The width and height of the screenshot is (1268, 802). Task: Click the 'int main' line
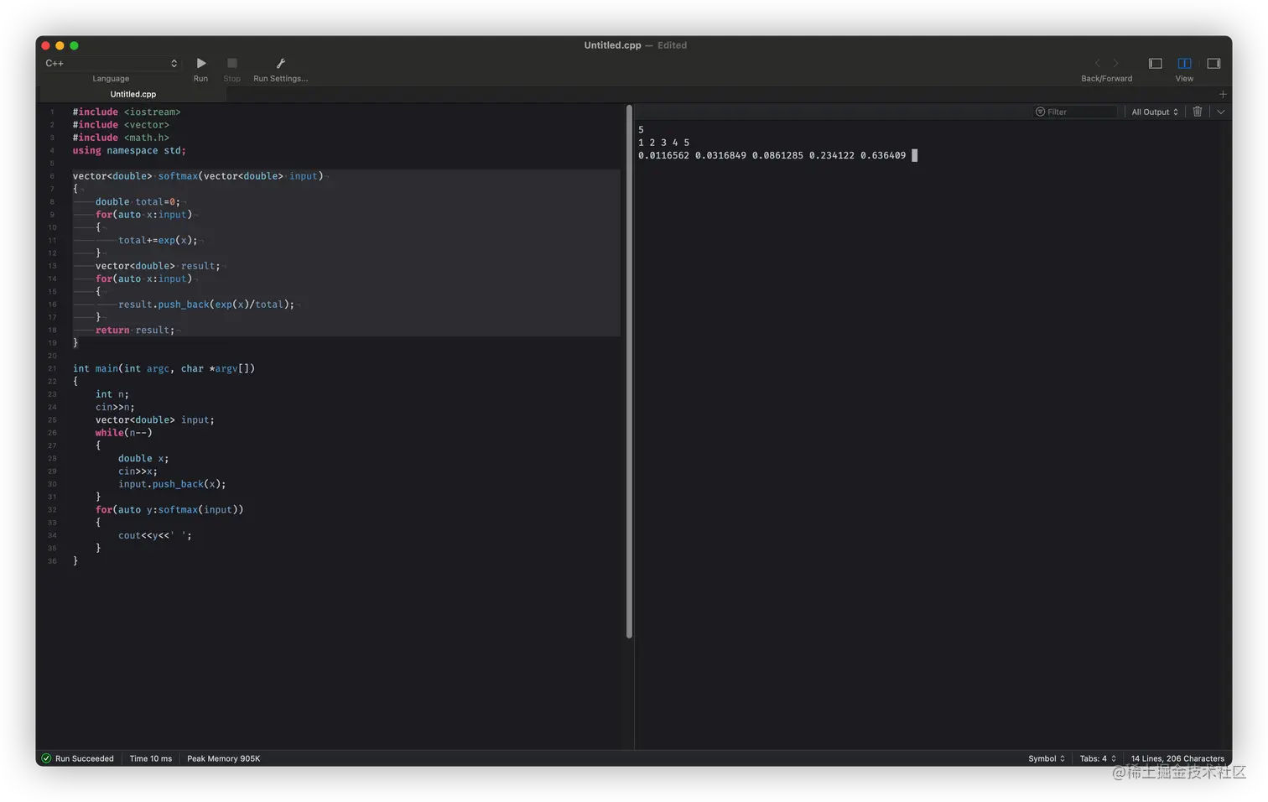pyautogui.click(x=164, y=368)
